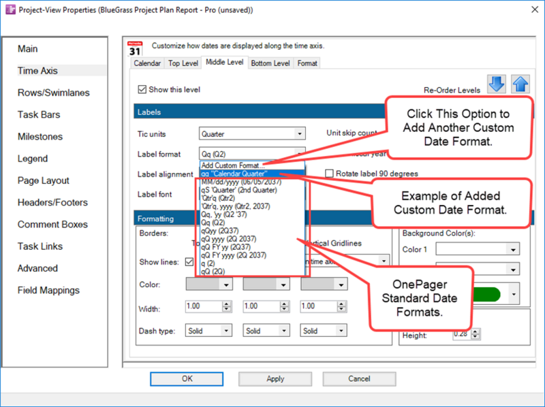
Task: Enable Rotate label 90 degrees checkbox
Action: pyautogui.click(x=329, y=174)
